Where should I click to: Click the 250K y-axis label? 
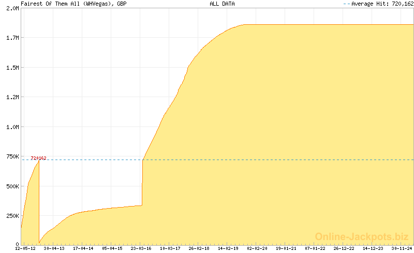(x=11, y=215)
